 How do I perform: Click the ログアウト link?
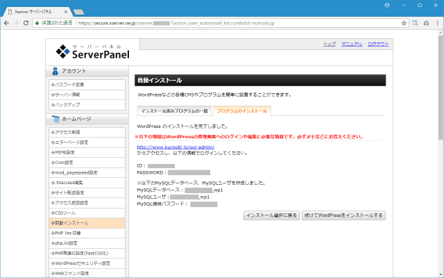coord(378,44)
